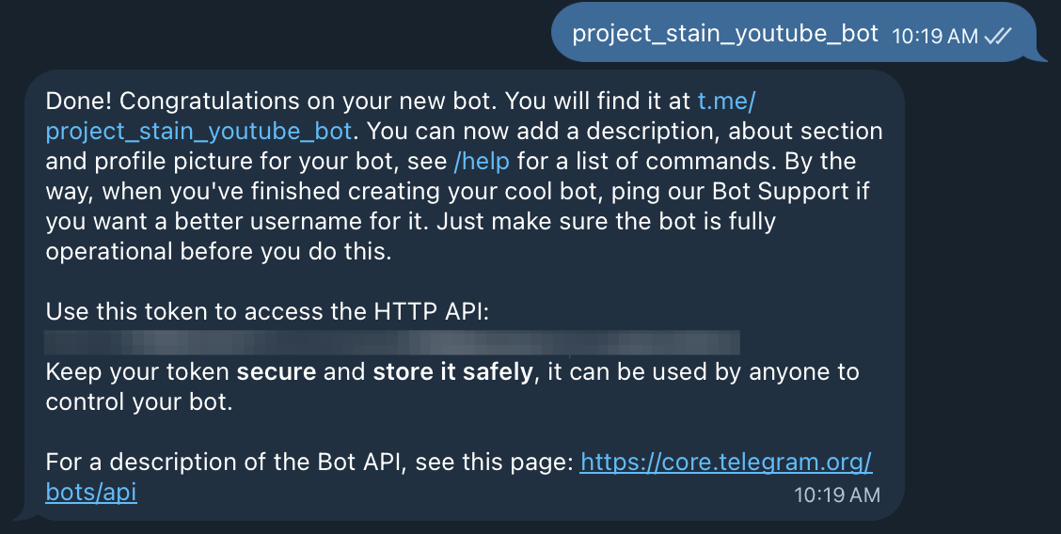
Task: Open the core.telegram.org bots API link
Action: [x=726, y=462]
